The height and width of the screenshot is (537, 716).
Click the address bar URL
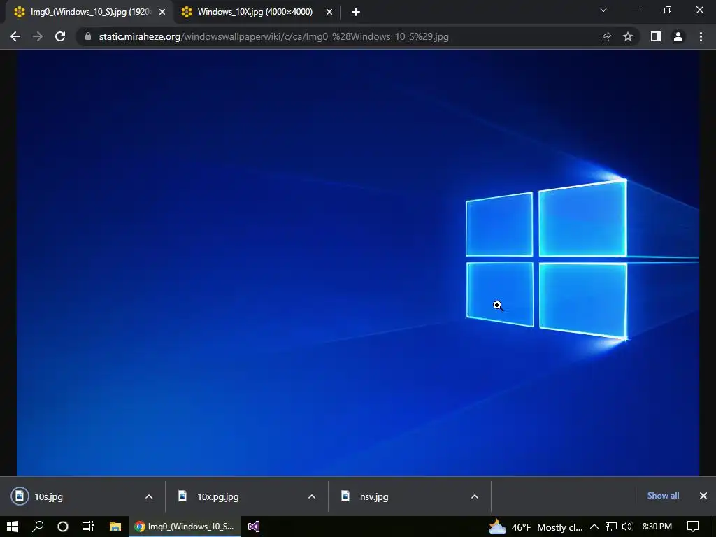tap(273, 36)
